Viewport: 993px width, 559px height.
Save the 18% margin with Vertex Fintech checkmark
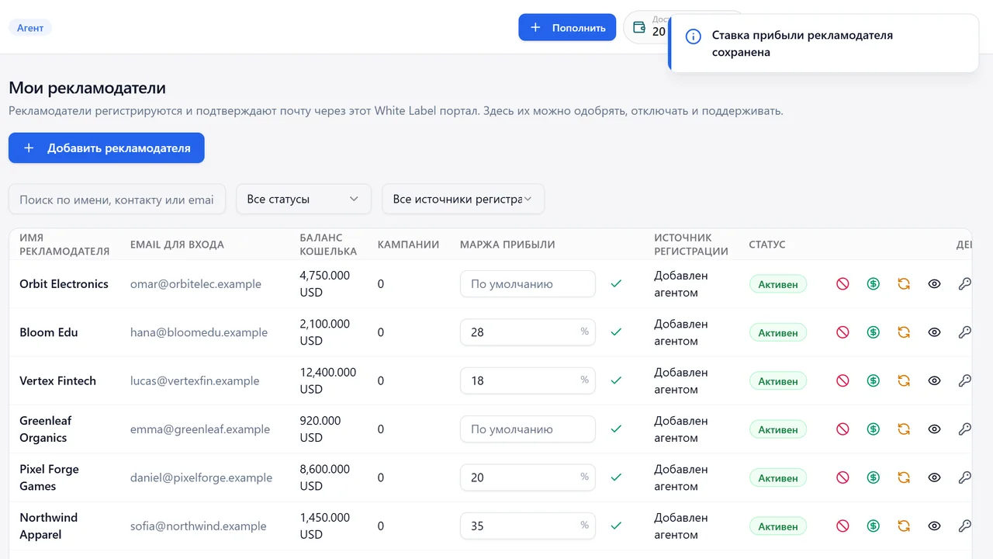click(x=616, y=381)
